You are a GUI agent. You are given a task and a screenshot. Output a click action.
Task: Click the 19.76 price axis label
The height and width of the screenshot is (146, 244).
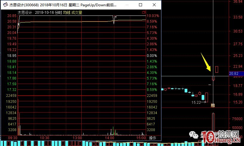coord(12,38)
